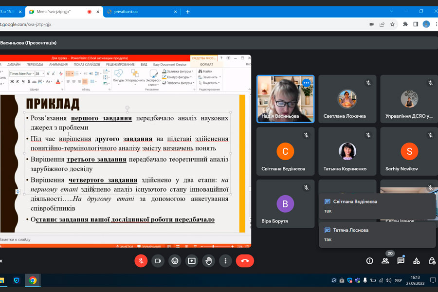Click the zoom in plus in PowerPoint
The height and width of the screenshot is (292, 438).
click(x=233, y=246)
